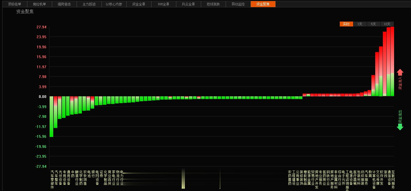The image size is (411, 191).
Task: Click the 计算机设备 sector label
Action: pyautogui.click(x=374, y=180)
